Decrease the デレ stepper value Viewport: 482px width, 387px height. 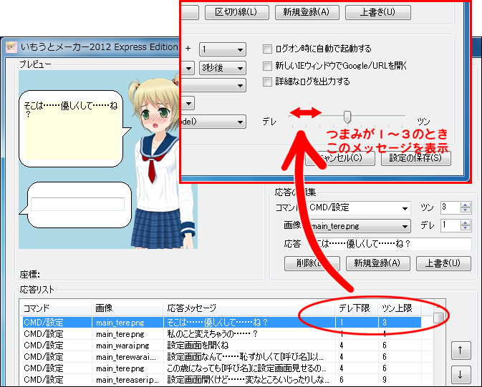pos(466,229)
